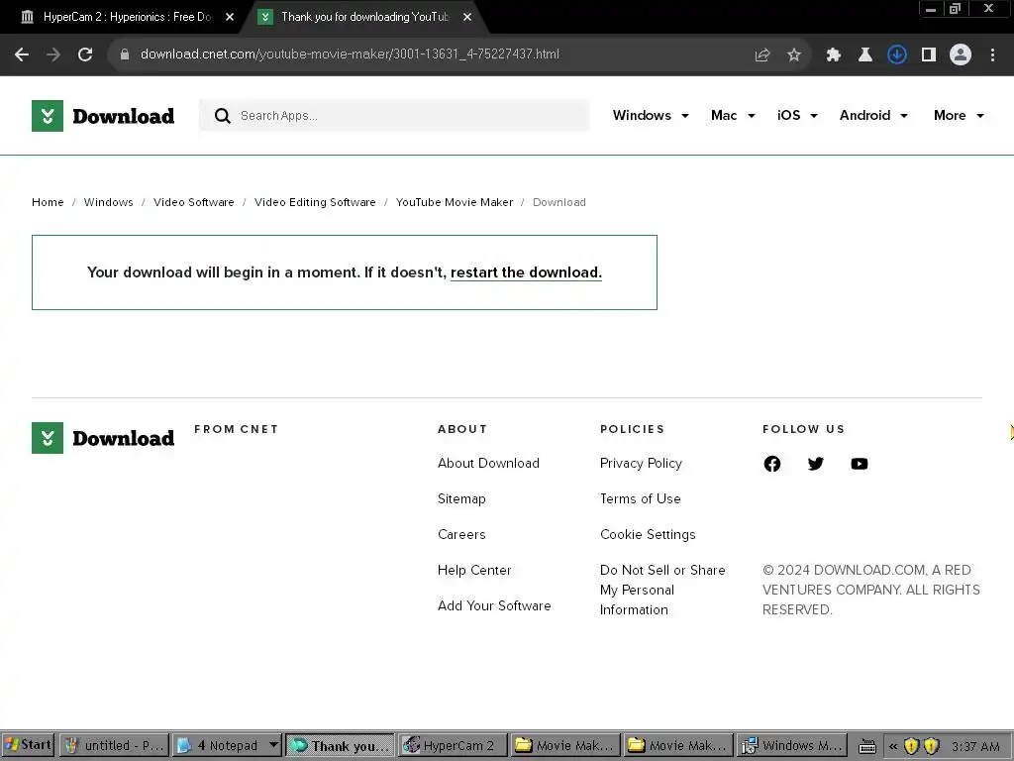Expand the iOS dropdown menu
Image resolution: width=1014 pixels, height=761 pixels.
click(x=797, y=115)
